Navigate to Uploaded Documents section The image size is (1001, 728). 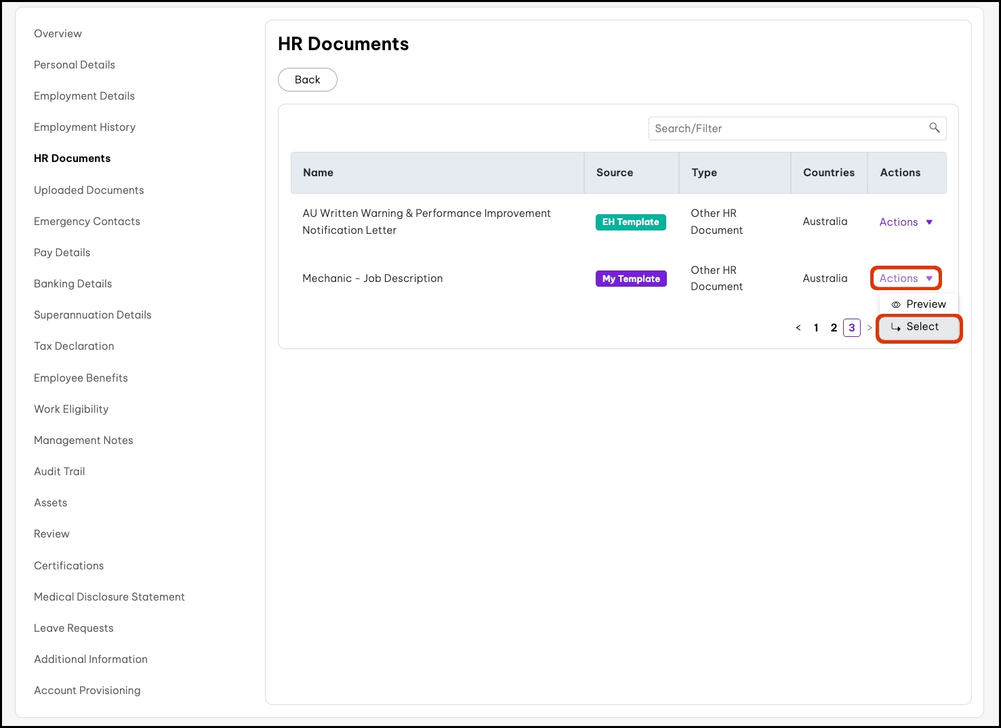click(89, 190)
